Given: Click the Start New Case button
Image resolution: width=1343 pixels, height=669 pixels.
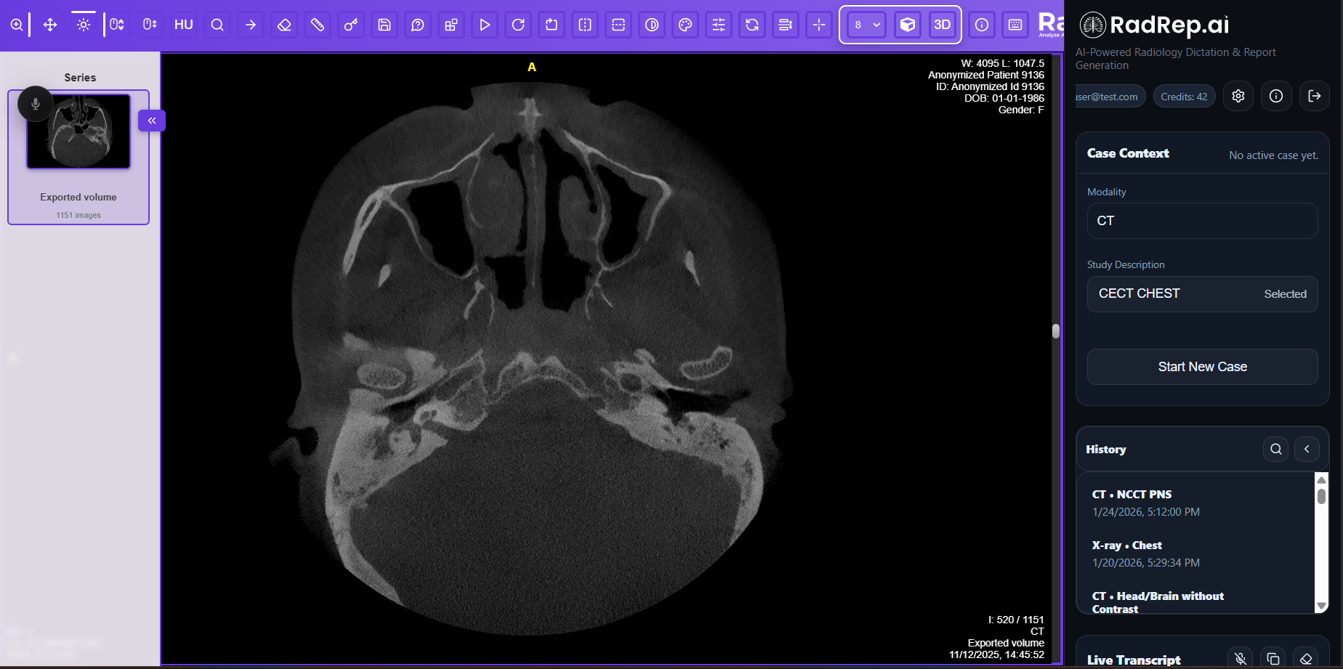Looking at the screenshot, I should click(1201, 367).
